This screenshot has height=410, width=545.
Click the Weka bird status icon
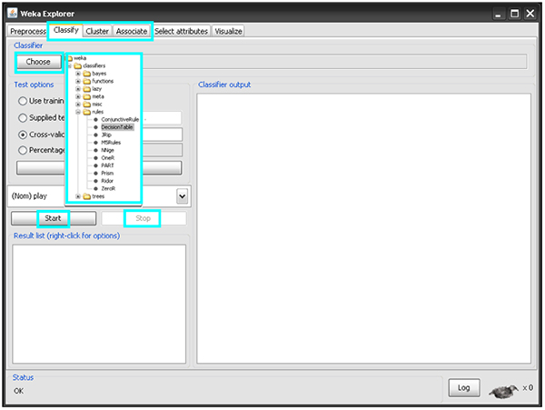tap(503, 391)
